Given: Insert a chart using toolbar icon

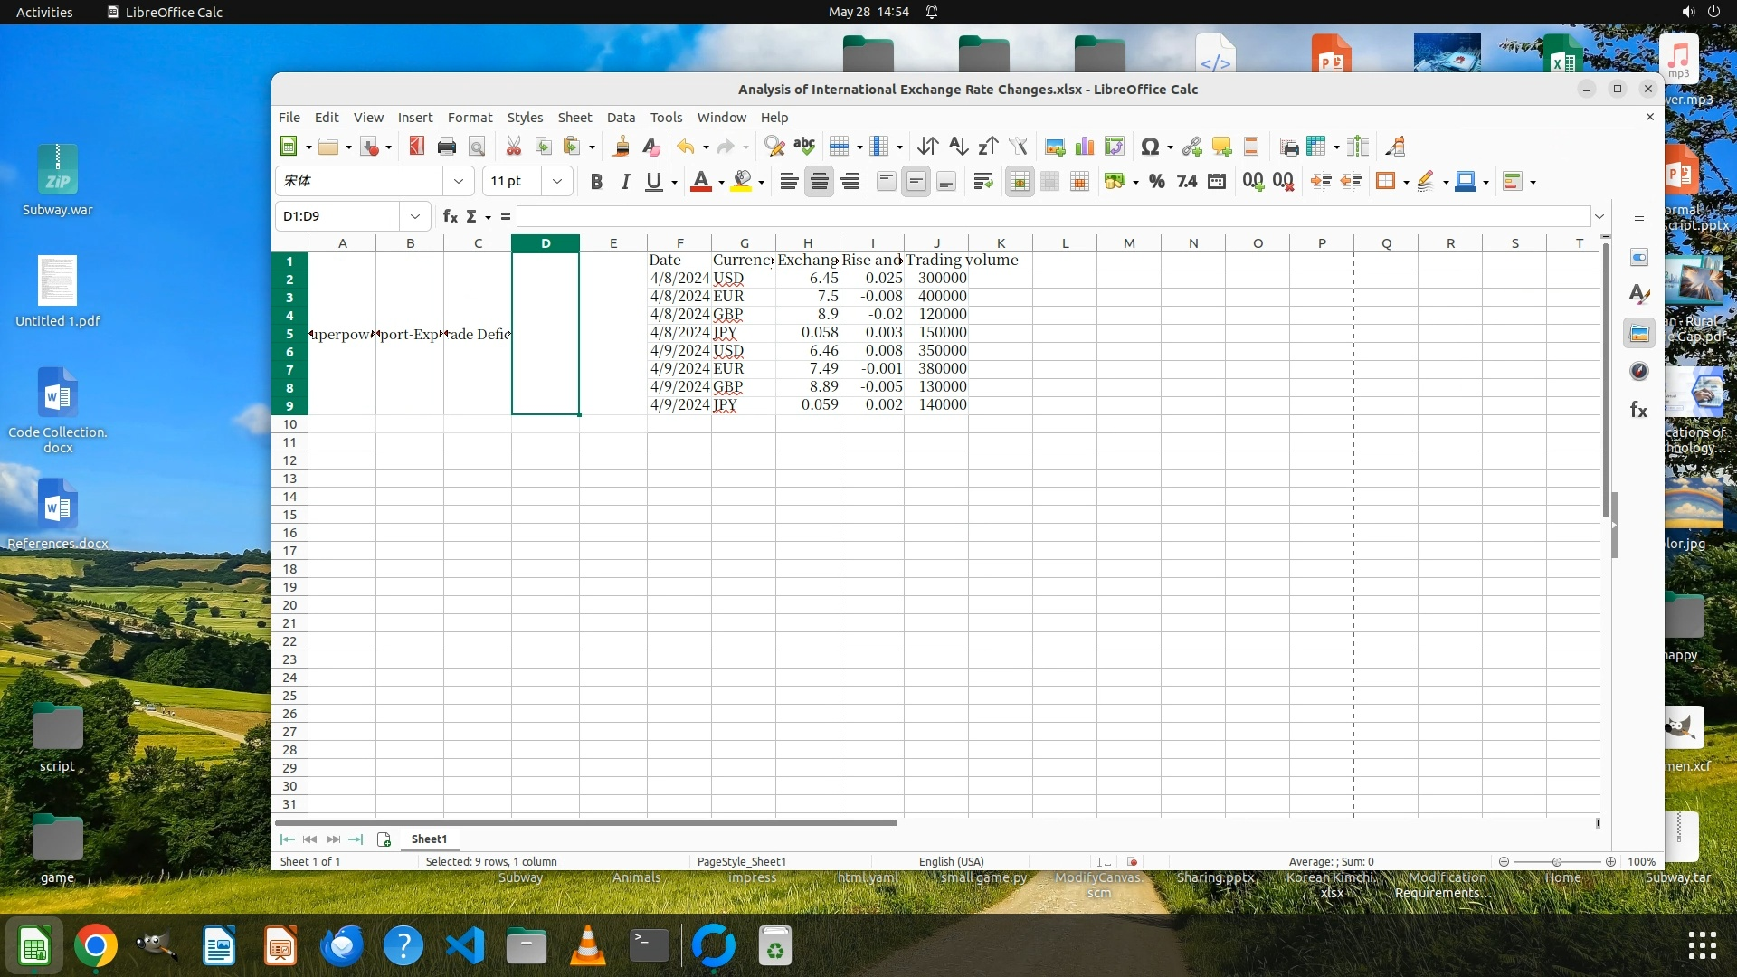Looking at the screenshot, I should (1084, 147).
